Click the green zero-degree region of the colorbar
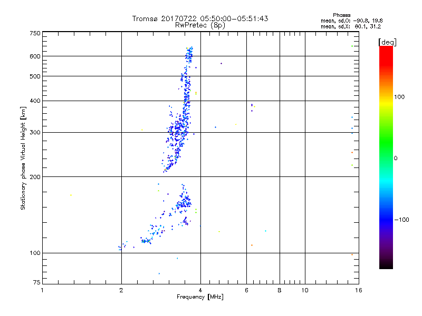 tap(386, 157)
